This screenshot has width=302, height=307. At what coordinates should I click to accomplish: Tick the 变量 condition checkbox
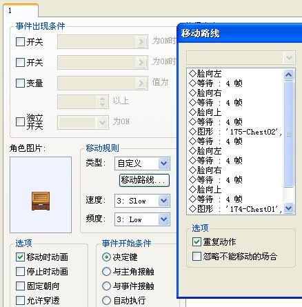[20, 83]
